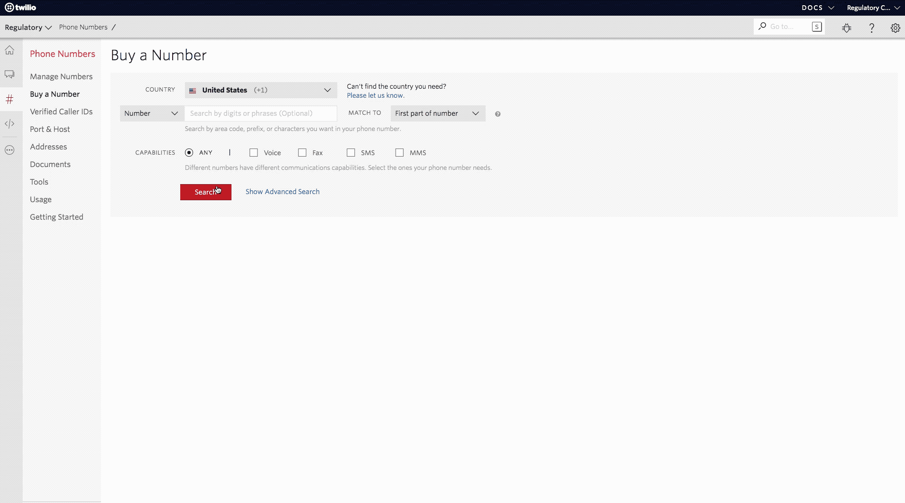The height and width of the screenshot is (503, 905).
Task: Click the Match To help tooltip icon
Action: (x=498, y=114)
